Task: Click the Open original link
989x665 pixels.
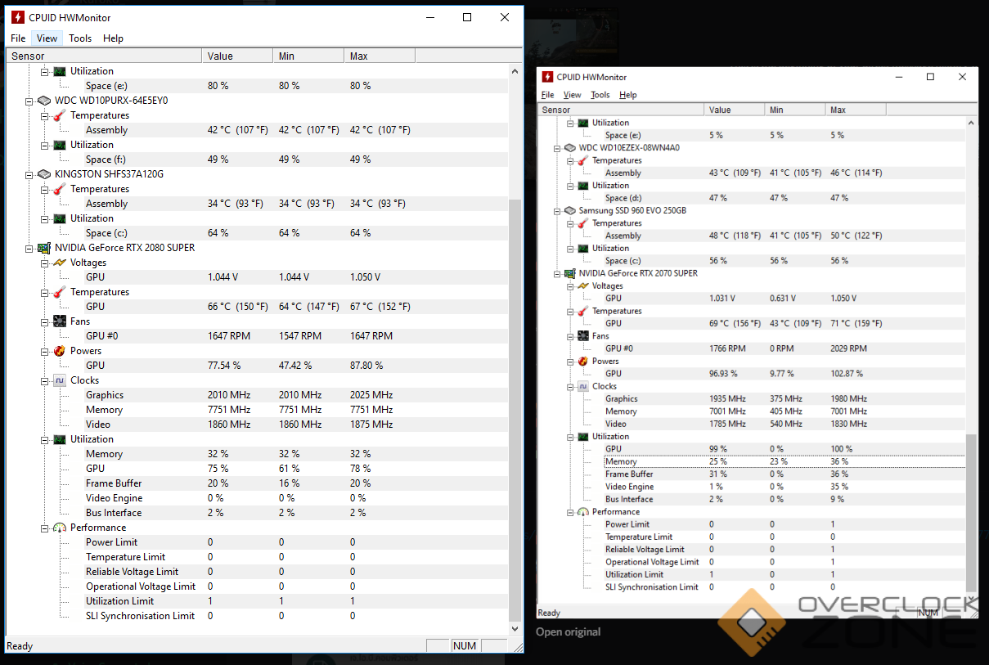Action: point(569,631)
